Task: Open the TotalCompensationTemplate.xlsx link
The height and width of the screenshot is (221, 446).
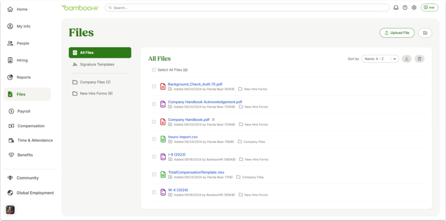Action: tap(196, 172)
